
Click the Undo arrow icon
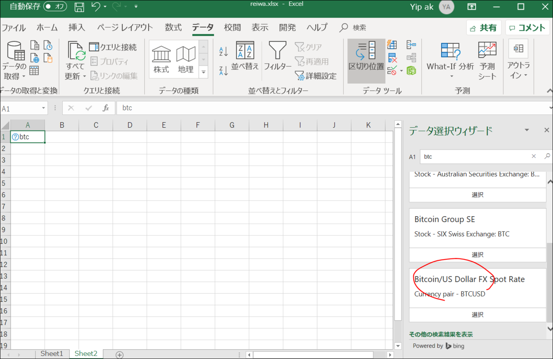pos(96,7)
